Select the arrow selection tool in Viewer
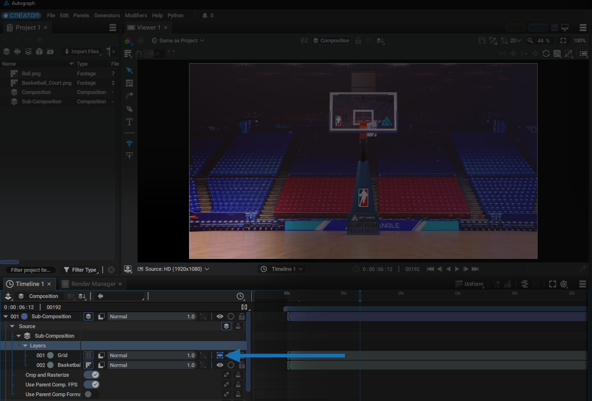Image resolution: width=592 pixels, height=401 pixels. 129,70
